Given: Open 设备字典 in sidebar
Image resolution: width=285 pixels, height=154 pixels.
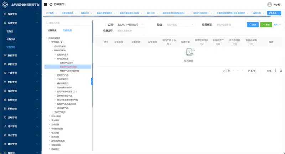Looking at the screenshot, I should pos(11,39).
